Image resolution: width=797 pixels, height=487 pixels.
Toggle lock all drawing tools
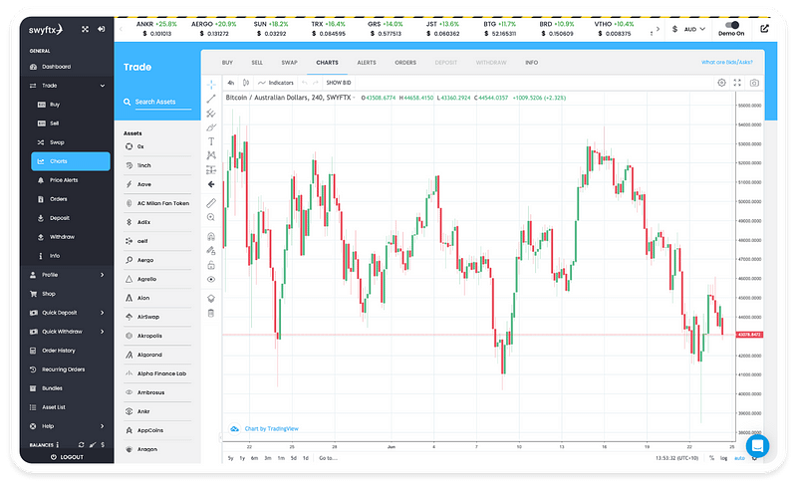211,265
